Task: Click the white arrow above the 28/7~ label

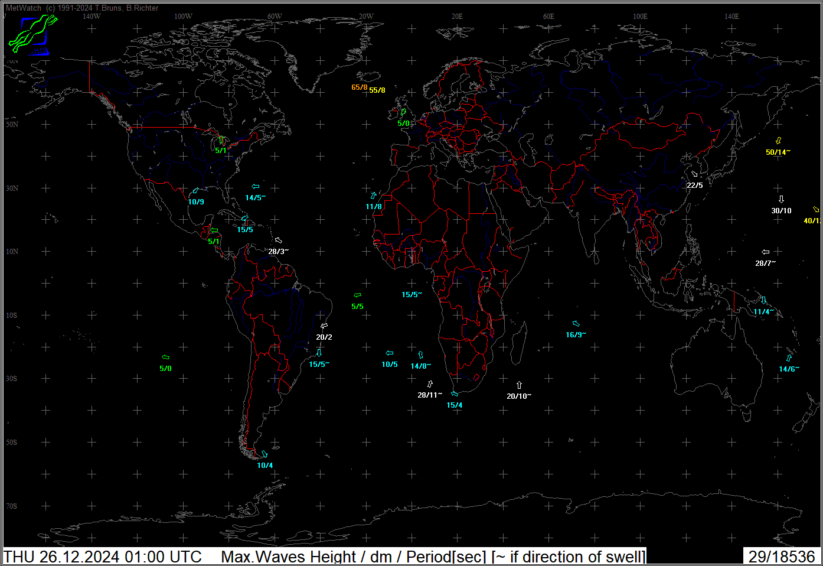Action: pos(765,252)
